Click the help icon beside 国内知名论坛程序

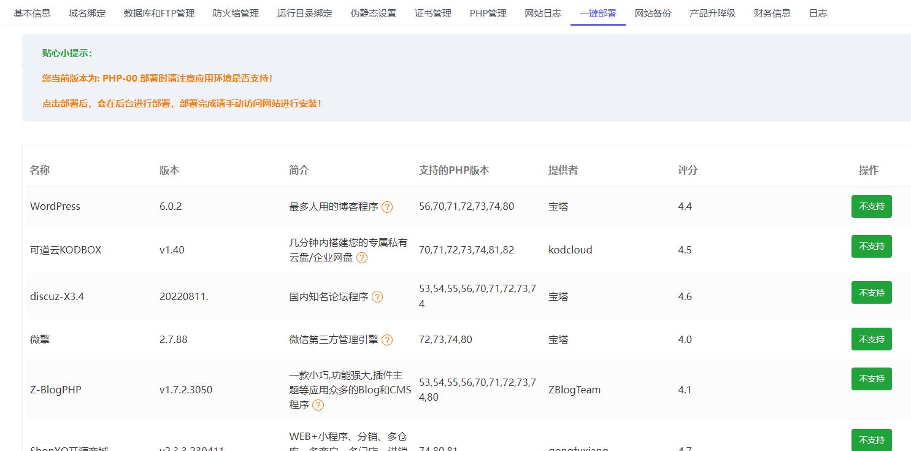coord(377,297)
